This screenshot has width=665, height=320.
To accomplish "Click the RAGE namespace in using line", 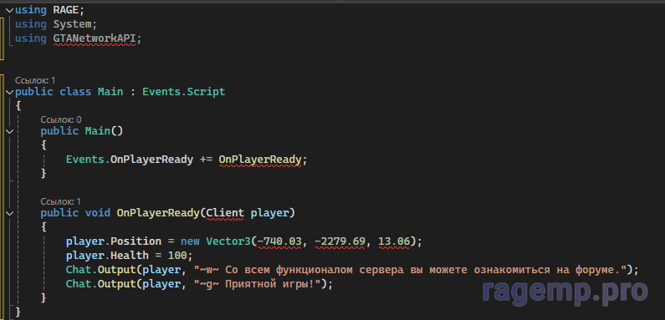I will pyautogui.click(x=66, y=10).
